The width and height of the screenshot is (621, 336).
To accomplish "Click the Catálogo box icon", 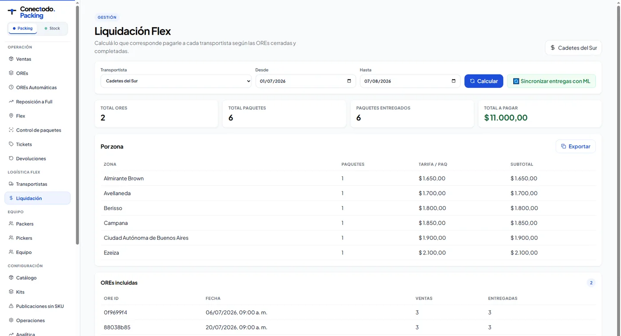I will 11,278.
